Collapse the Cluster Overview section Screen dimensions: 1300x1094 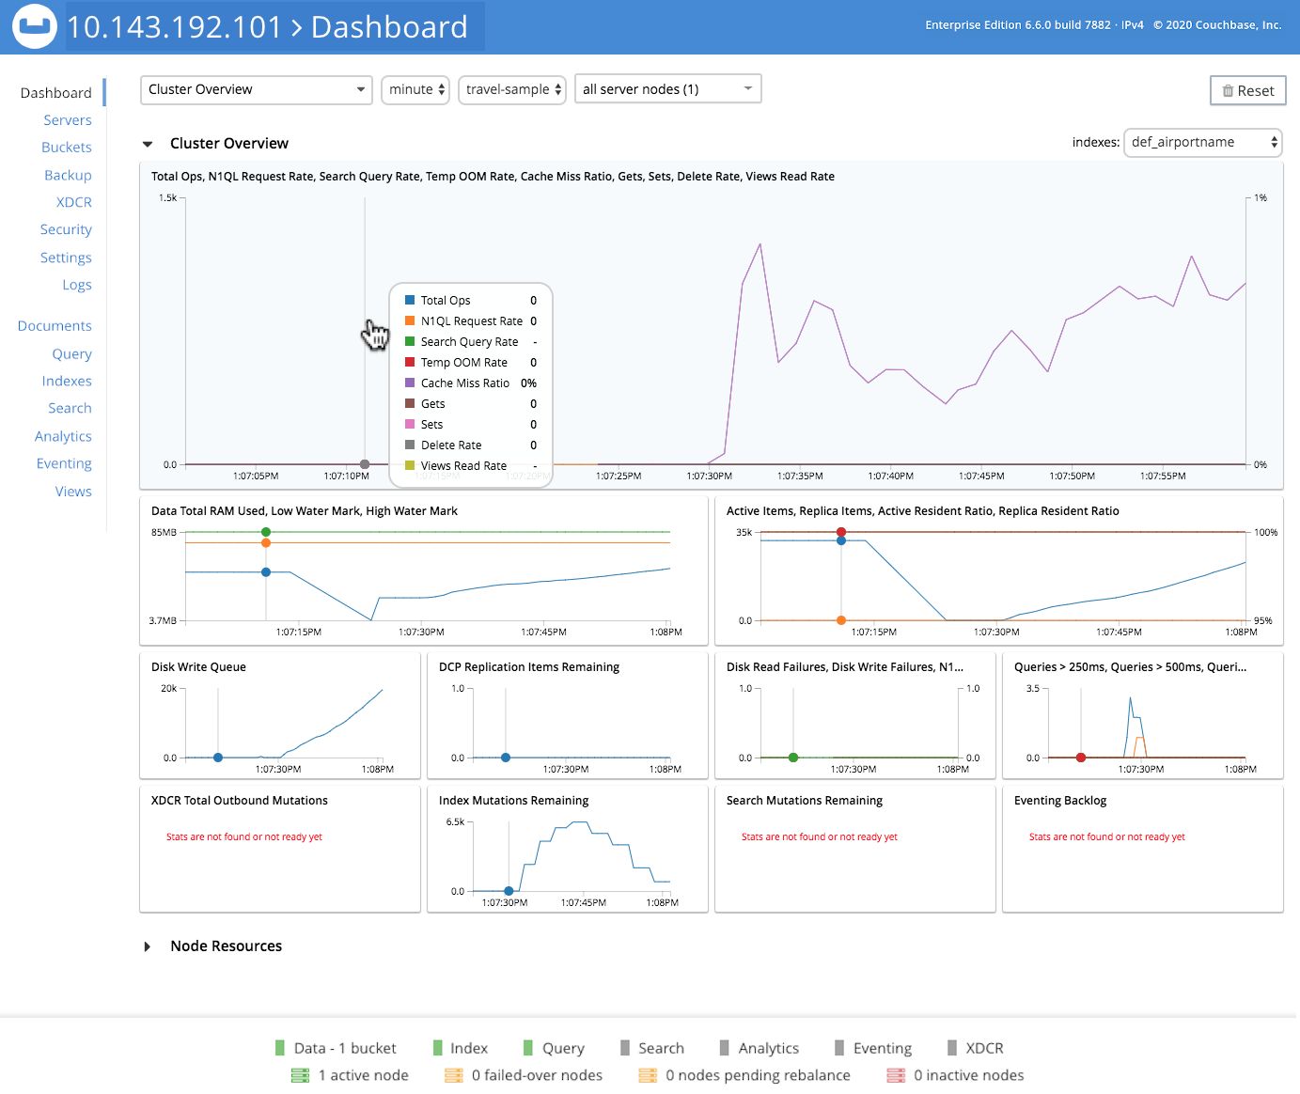click(148, 144)
